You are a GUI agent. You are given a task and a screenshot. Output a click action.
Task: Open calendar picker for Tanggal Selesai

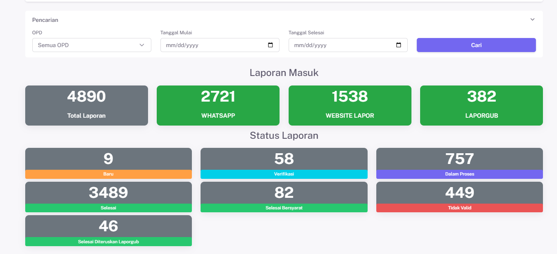click(399, 45)
